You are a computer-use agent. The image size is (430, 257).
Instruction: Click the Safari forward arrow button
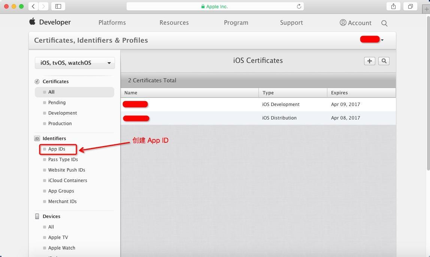(x=43, y=6)
